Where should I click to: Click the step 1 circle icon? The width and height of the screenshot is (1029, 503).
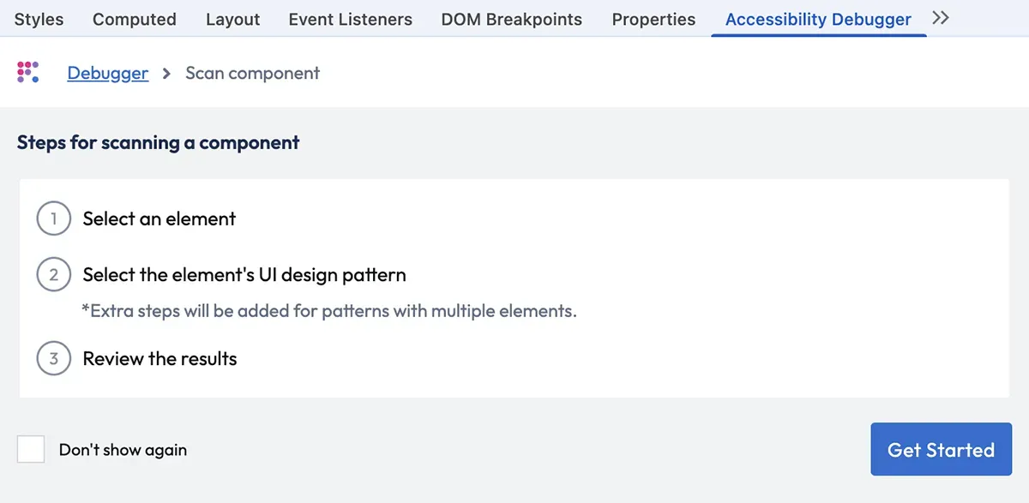(x=53, y=219)
